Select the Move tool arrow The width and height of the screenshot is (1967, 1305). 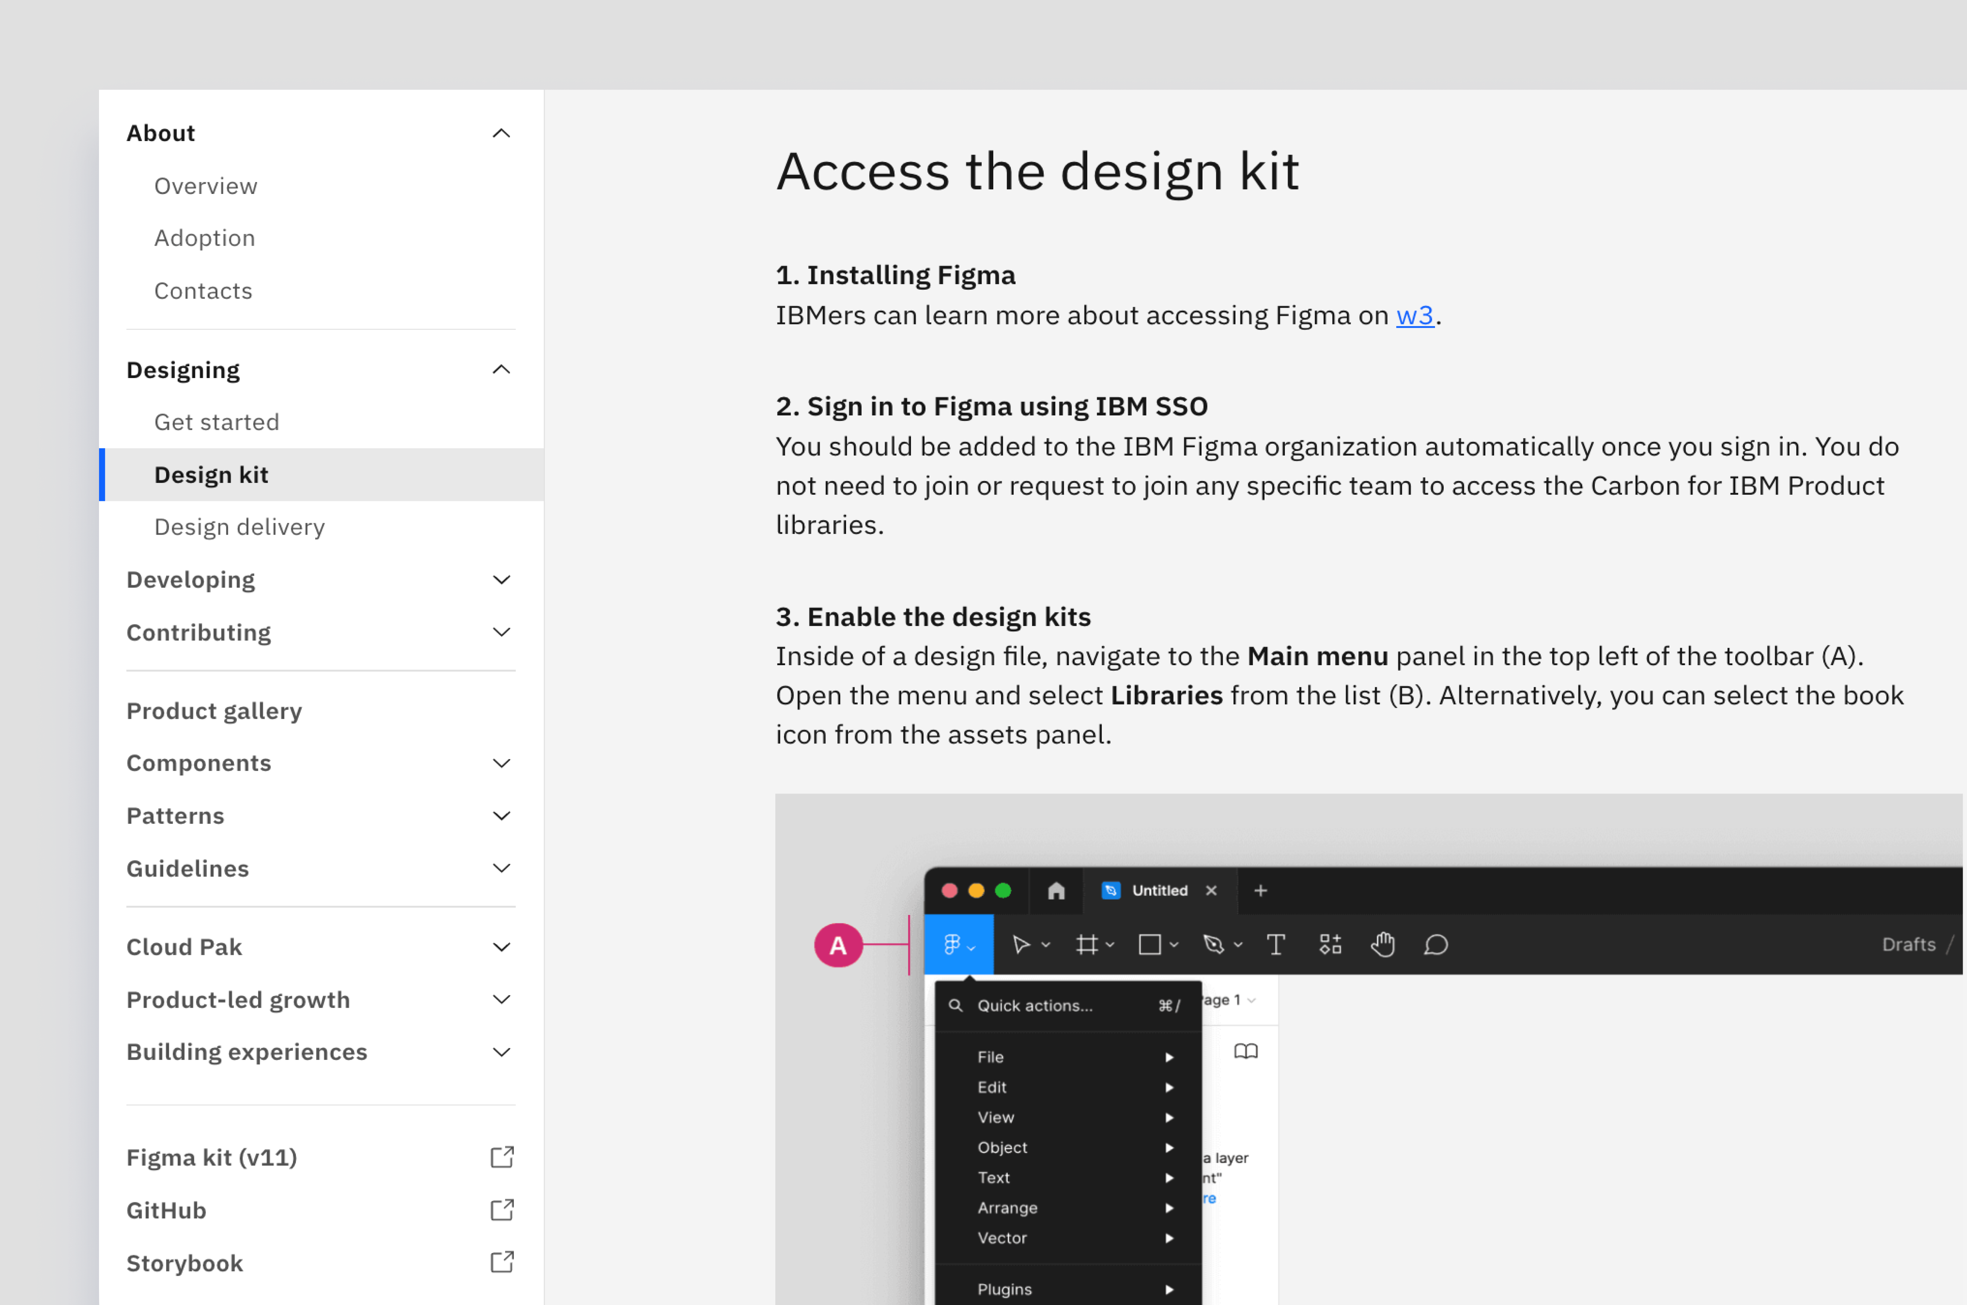1020,945
